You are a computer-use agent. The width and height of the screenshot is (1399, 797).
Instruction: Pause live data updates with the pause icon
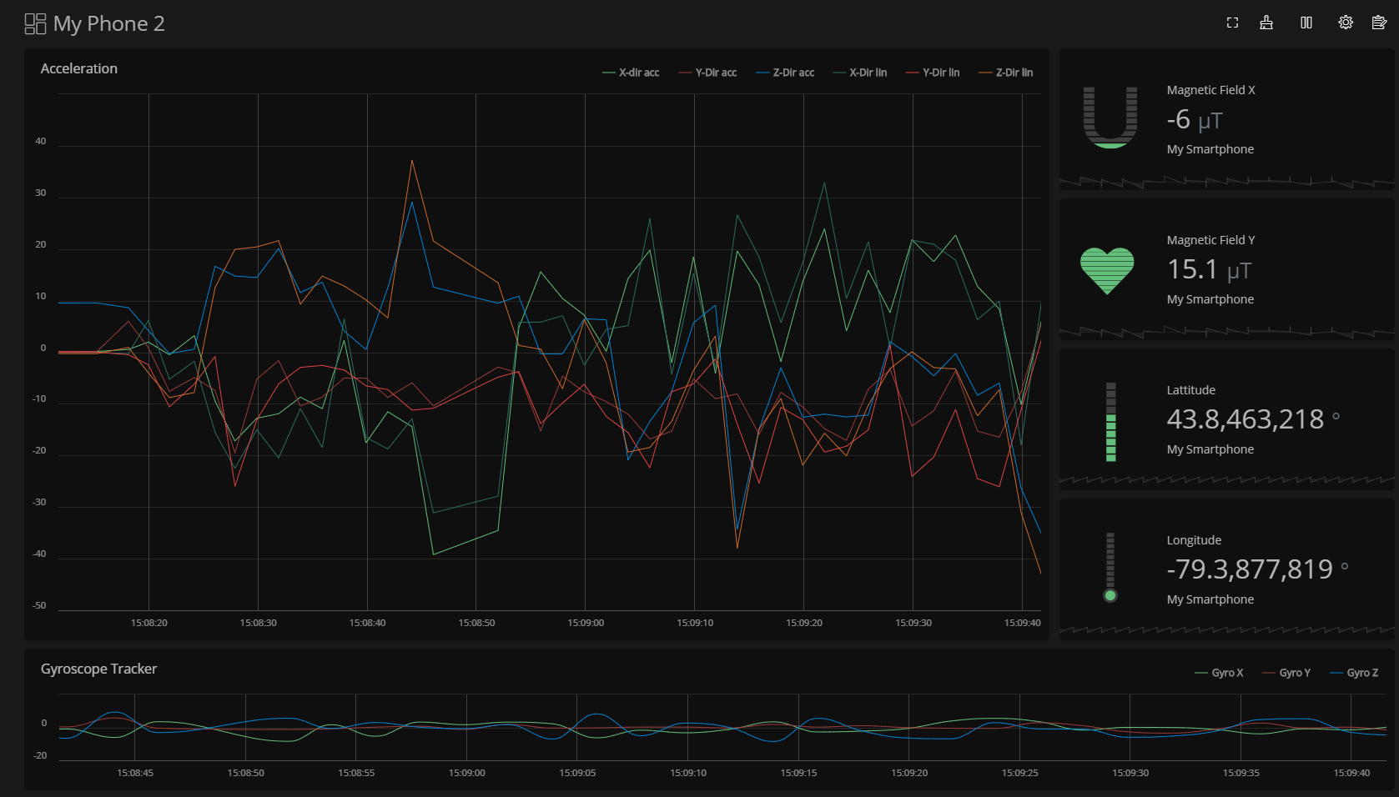pos(1306,23)
